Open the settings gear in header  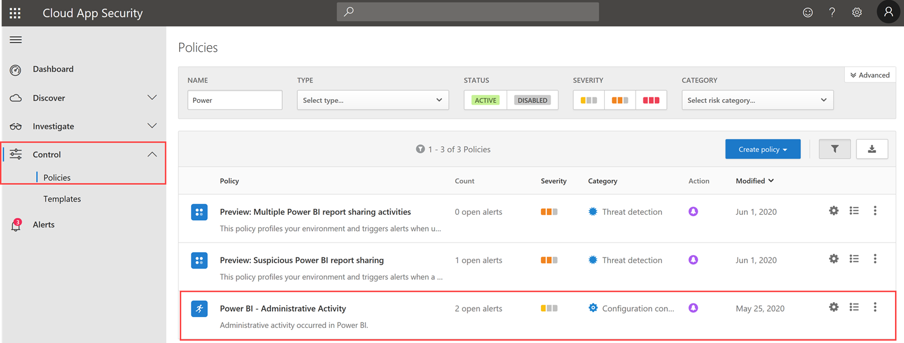pos(857,13)
